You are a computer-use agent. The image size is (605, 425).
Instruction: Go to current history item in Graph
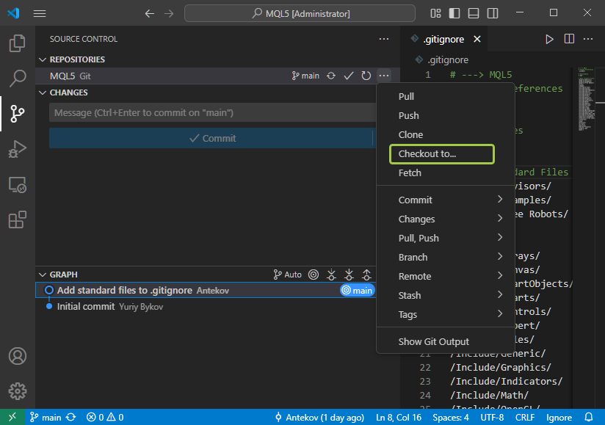(x=314, y=275)
